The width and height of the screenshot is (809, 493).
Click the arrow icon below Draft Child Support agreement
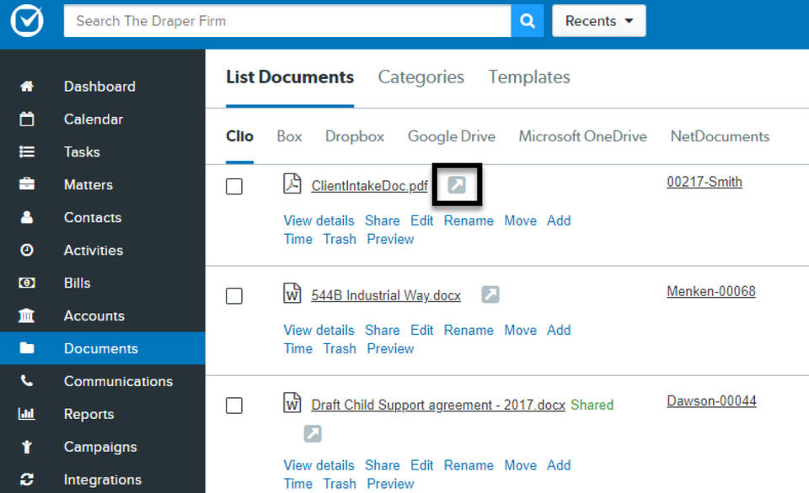[x=313, y=433]
